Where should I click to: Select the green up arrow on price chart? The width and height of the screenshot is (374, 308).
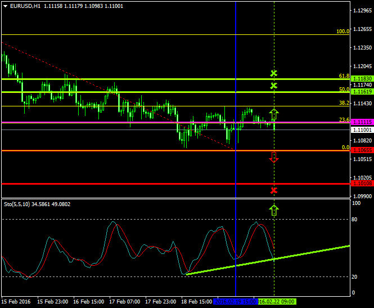click(x=274, y=114)
